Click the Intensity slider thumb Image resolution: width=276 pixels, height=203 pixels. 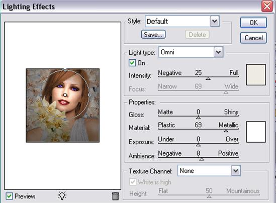(x=208, y=78)
